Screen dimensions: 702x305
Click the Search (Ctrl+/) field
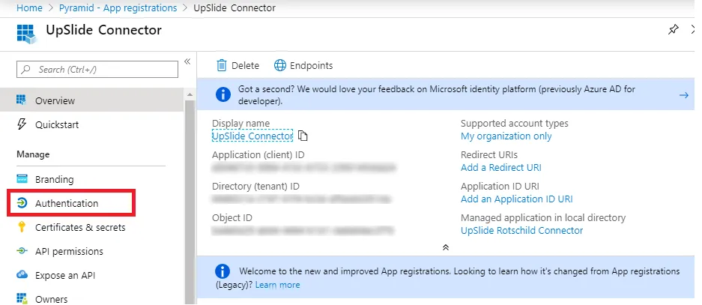(97, 70)
